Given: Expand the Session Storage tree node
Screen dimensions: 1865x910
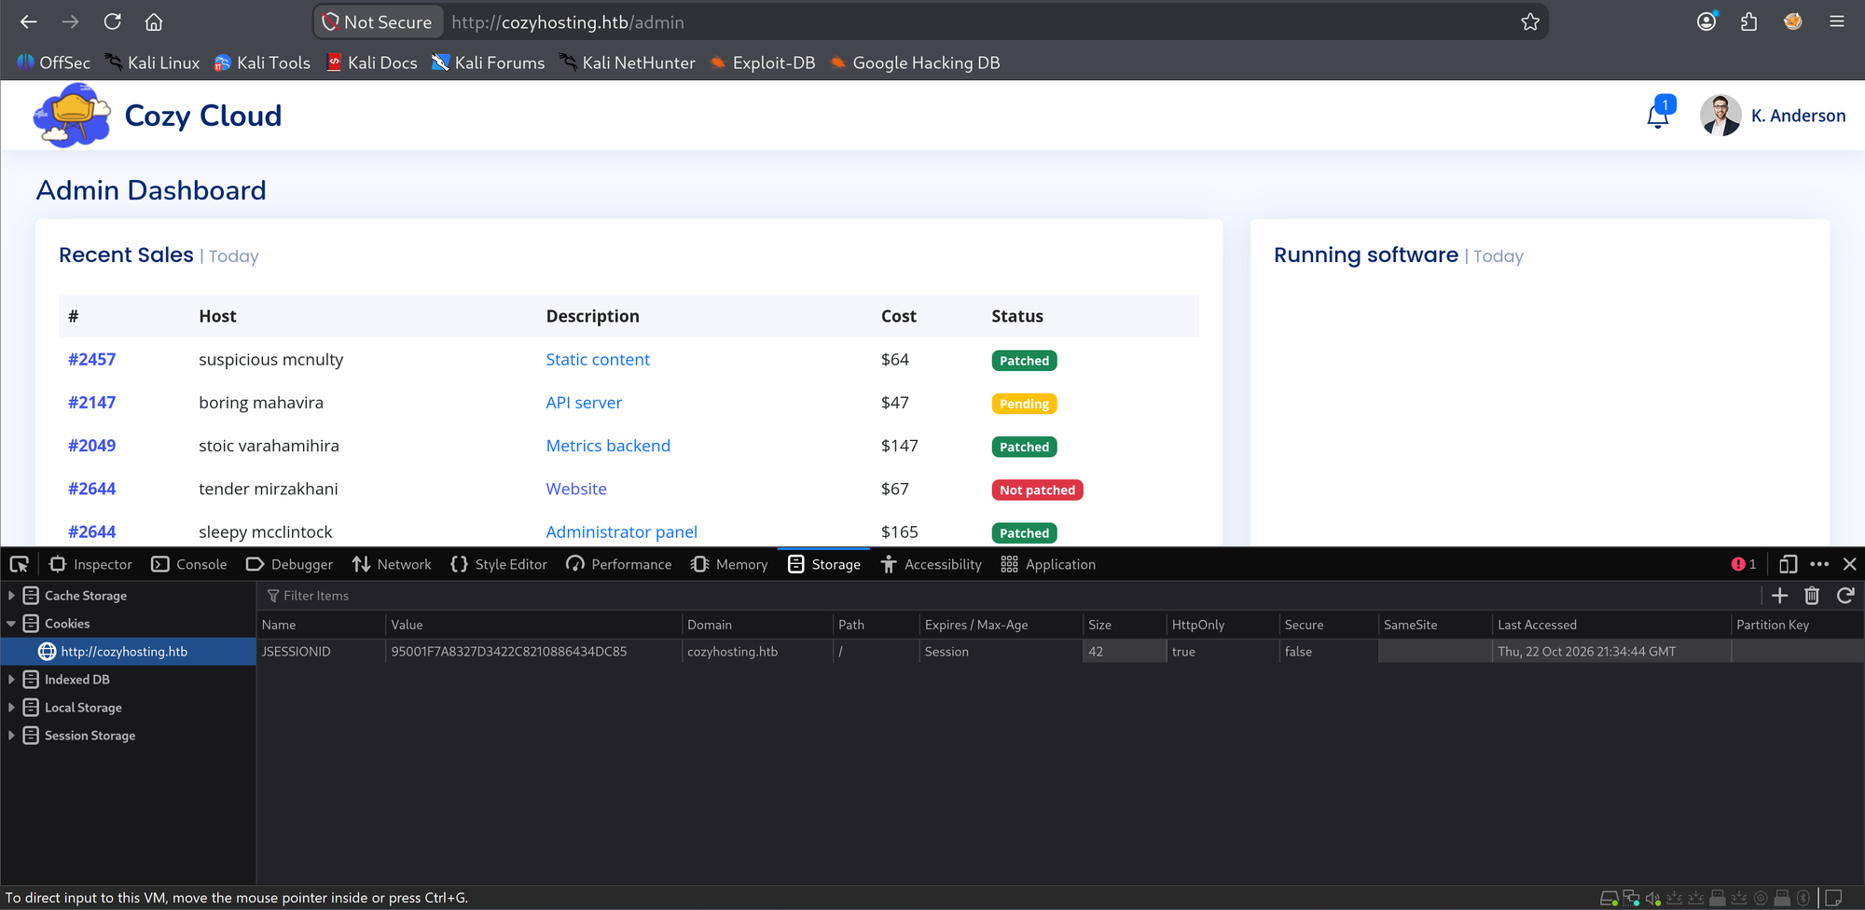Looking at the screenshot, I should 11,735.
